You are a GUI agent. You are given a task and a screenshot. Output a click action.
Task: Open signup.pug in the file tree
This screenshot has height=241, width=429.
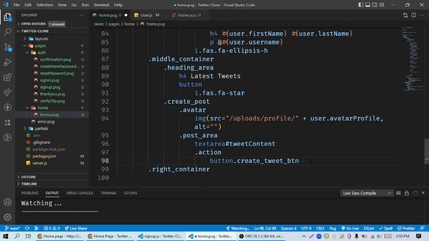[50, 87]
